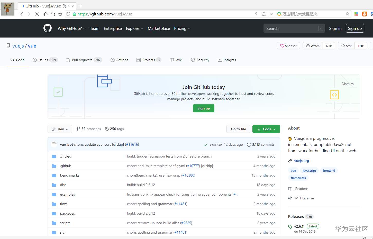Open the green Code download dropdown
The height and width of the screenshot is (239, 373).
point(266,129)
